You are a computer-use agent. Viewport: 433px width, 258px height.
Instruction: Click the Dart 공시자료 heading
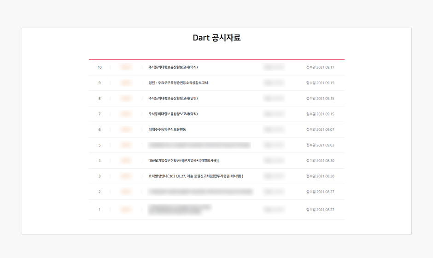point(216,38)
